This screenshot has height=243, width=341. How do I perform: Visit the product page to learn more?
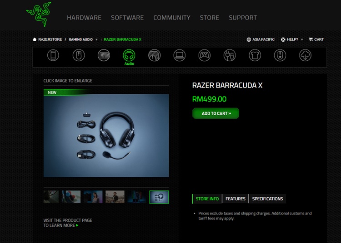point(68,223)
